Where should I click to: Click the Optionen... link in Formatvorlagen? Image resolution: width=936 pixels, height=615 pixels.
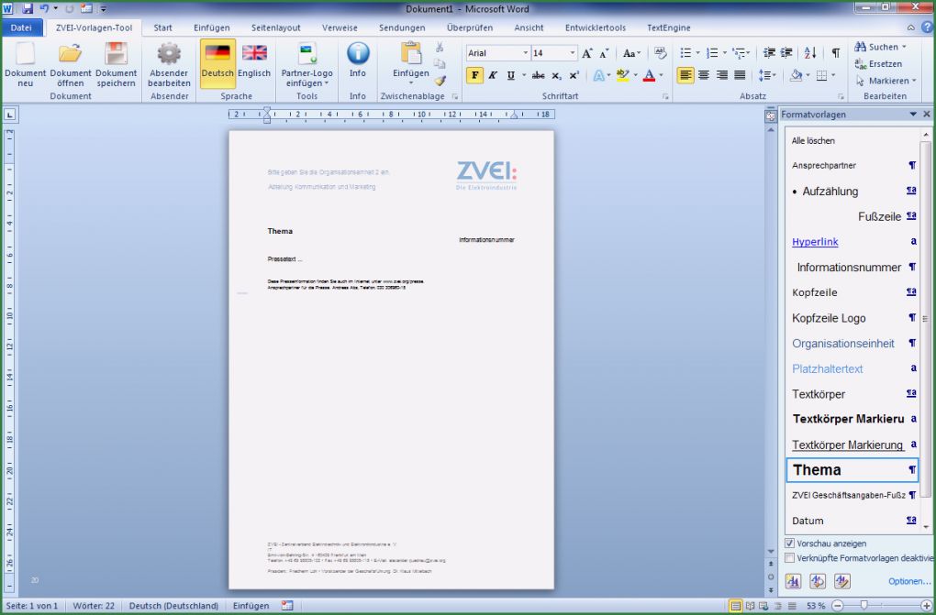point(908,581)
